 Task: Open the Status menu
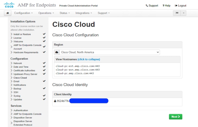point(65,13)
